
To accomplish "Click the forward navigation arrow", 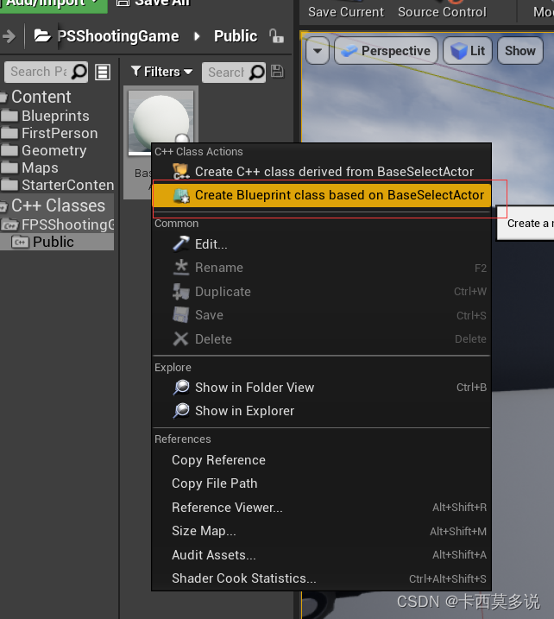I will tap(9, 37).
